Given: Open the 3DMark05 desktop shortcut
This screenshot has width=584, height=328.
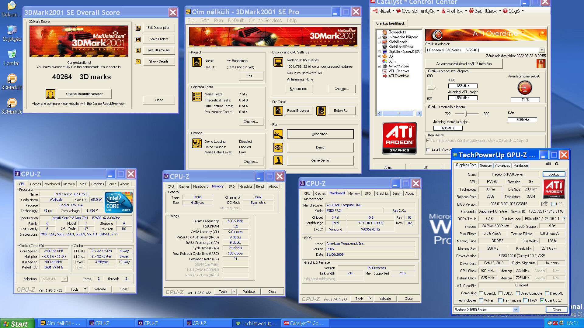Looking at the screenshot, I should pos(12,82).
